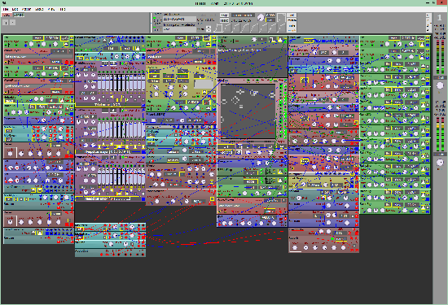Screen dimensions: 448x305
Task: Open the first menu in the menu bar
Action: (x=6, y=9)
